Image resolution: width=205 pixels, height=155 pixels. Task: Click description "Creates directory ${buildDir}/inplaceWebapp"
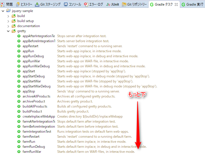click(90, 116)
